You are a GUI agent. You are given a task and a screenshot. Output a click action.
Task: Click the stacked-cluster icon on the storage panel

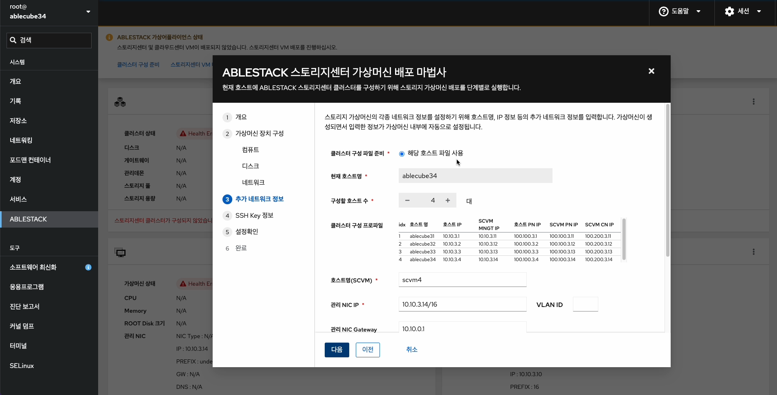click(120, 102)
